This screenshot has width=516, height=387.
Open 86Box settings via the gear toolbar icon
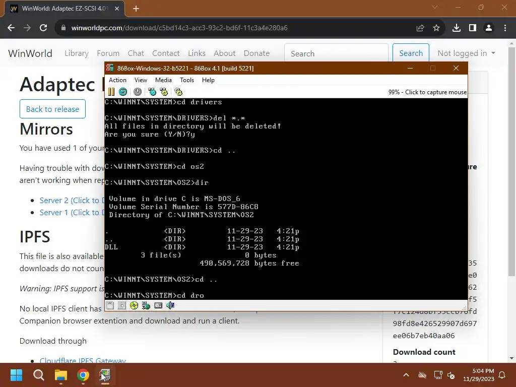[x=178, y=92]
